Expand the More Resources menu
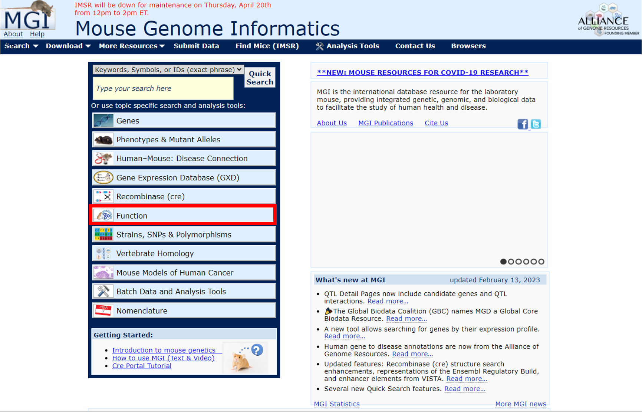Image resolution: width=642 pixels, height=412 pixels. click(x=132, y=46)
